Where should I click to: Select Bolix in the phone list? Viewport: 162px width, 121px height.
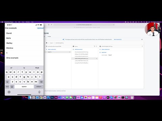[8, 38]
